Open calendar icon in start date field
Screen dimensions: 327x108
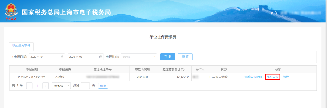(62, 57)
